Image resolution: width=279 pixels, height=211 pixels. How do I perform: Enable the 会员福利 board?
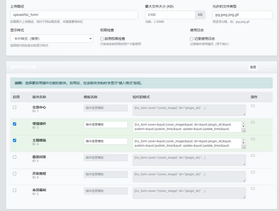pos(15,190)
